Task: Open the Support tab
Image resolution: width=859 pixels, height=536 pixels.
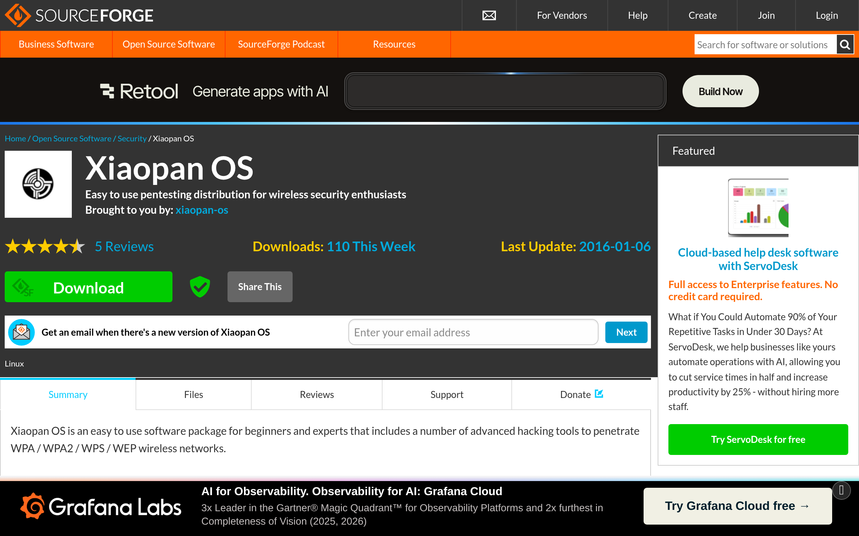Action: tap(447, 394)
